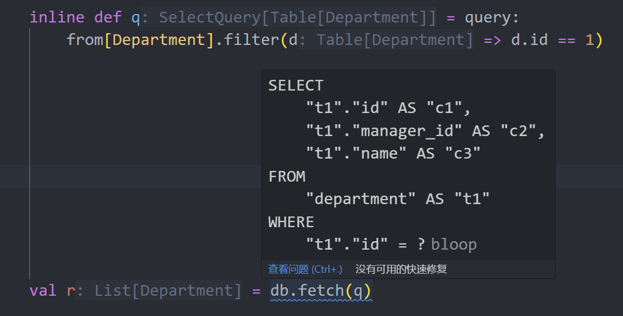Click the 'query:' identifier

492,18
